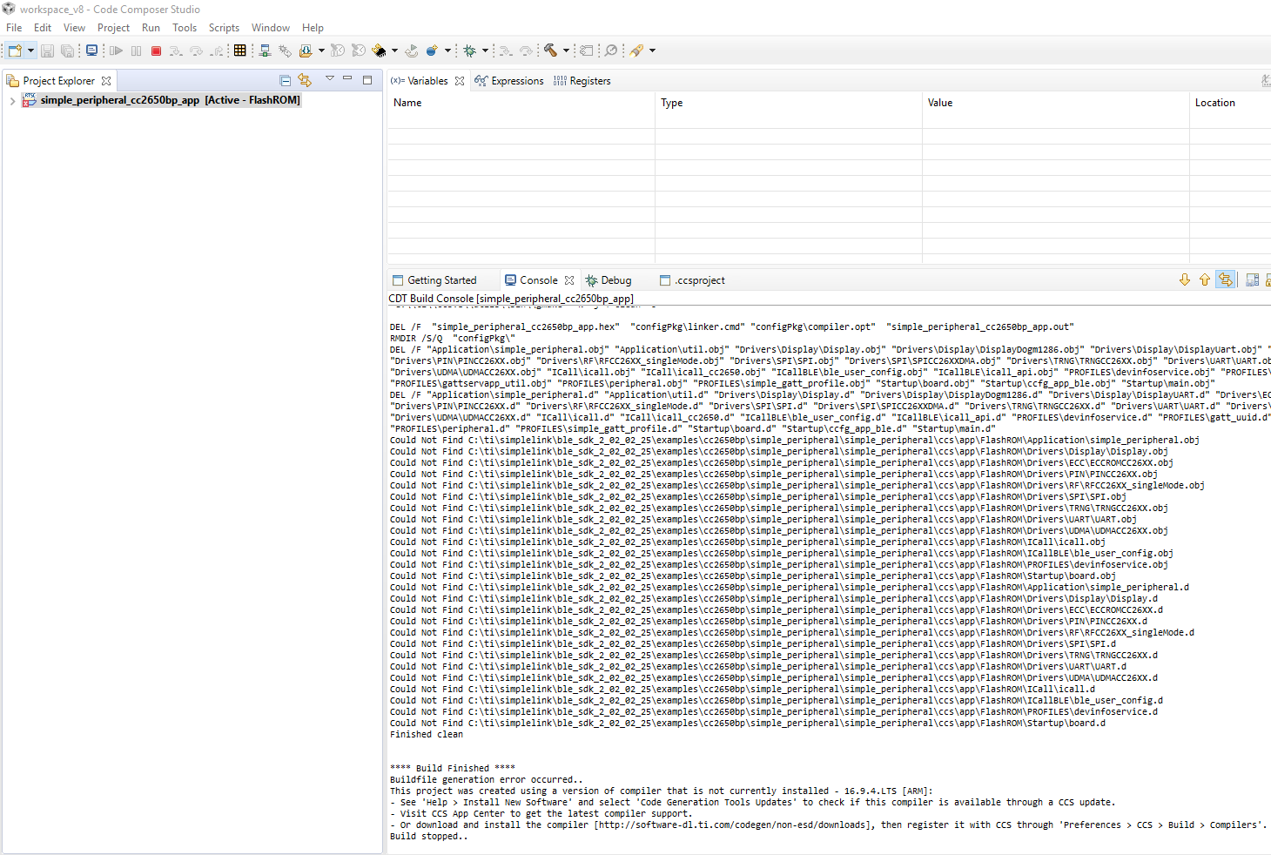This screenshot has width=1271, height=855.
Task: Open the Project menu
Action: coord(113,28)
